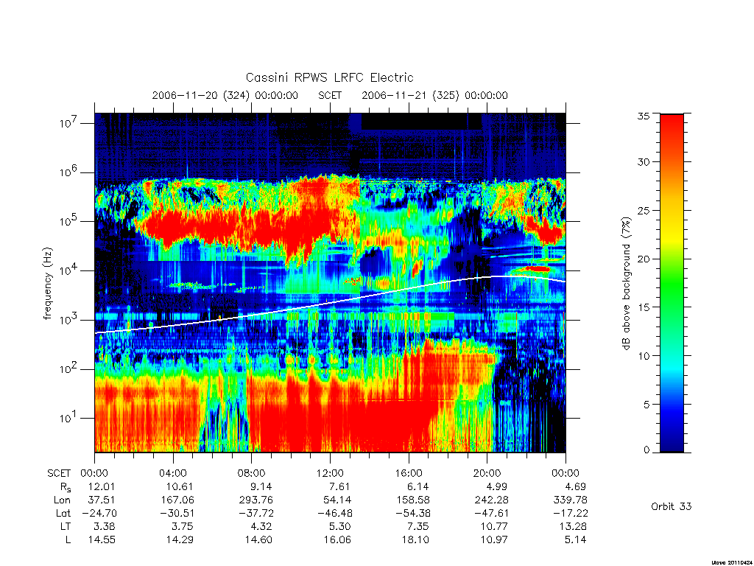Click L value 5.14

574,540
